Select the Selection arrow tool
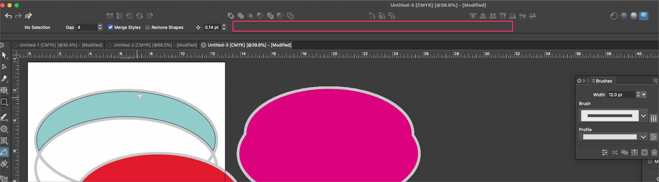659x182 pixels. pos(4,55)
